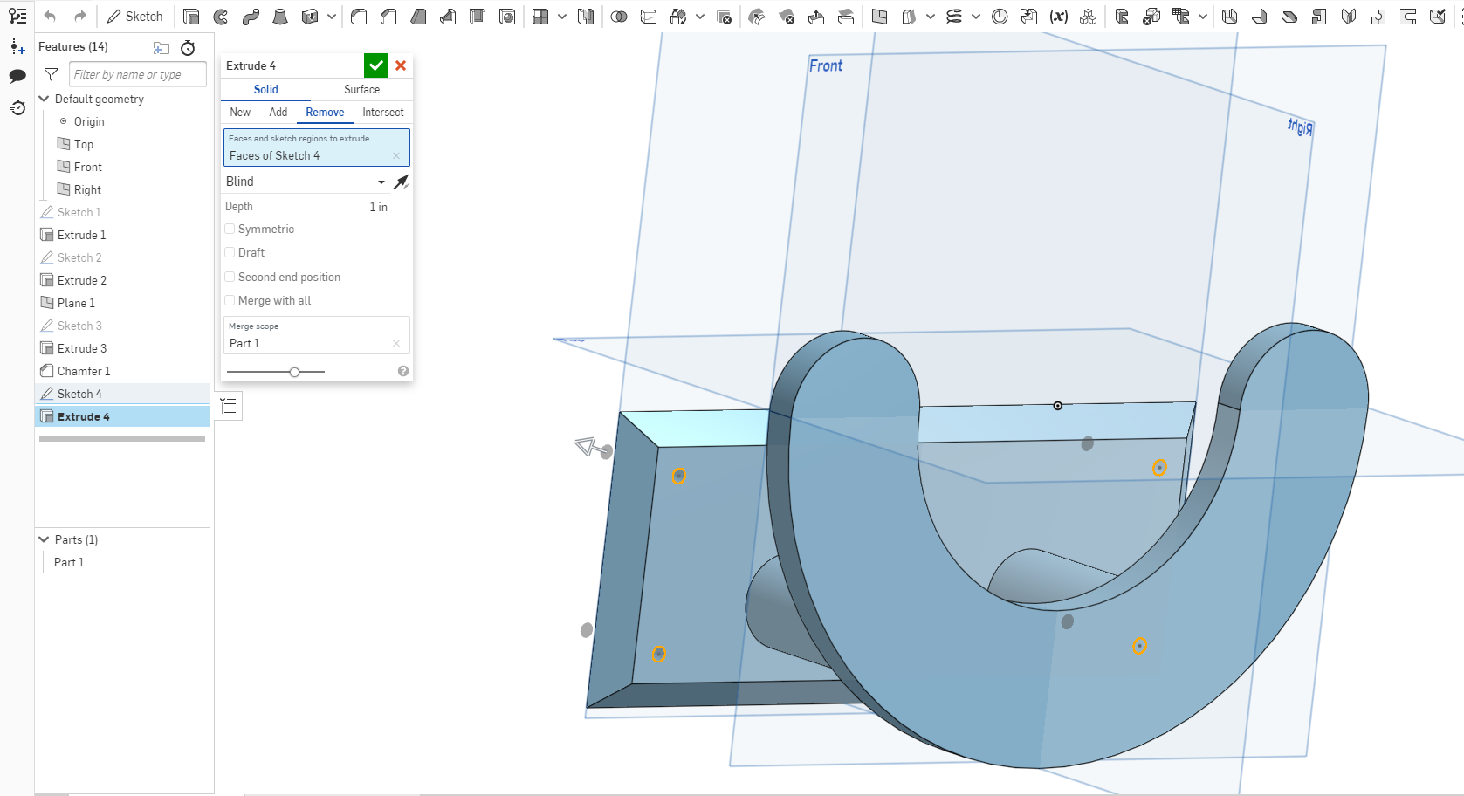This screenshot has width=1464, height=796.
Task: Select the Remove operation tab
Action: [x=325, y=112]
